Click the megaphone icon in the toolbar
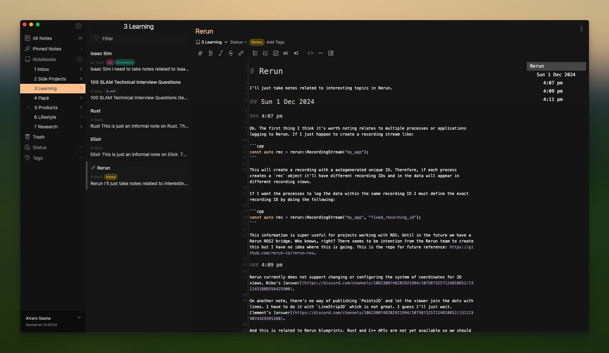Viewport: 609px width, 353px height. tap(296, 53)
